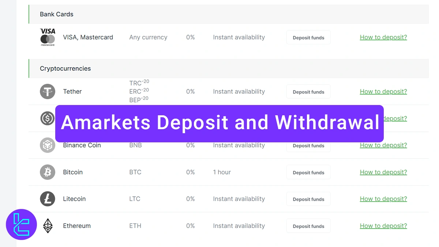
Task: Select the Bitcoin currency icon
Action: [48, 172]
